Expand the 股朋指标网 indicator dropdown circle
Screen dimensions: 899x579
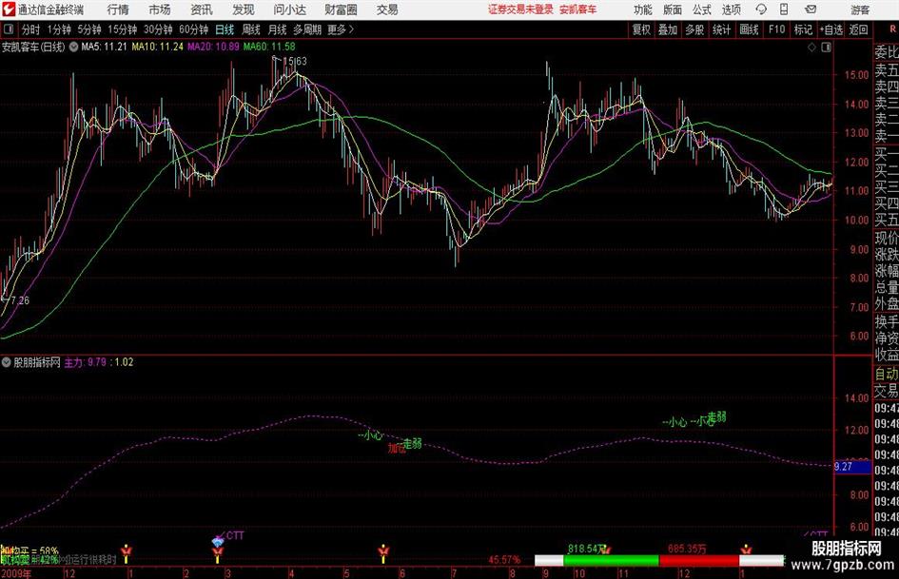(x=7, y=362)
